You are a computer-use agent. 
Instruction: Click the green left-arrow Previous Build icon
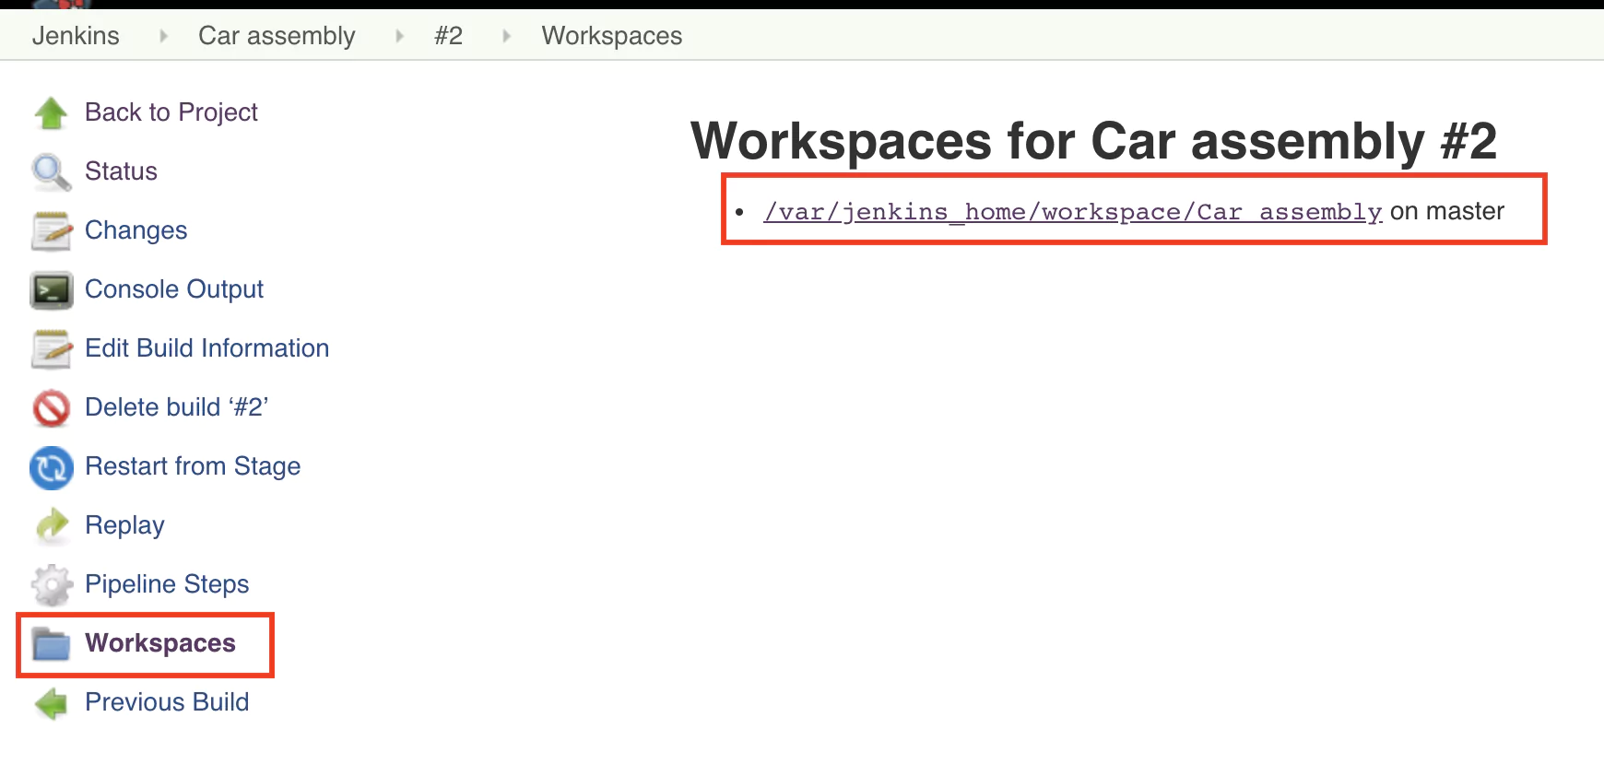pyautogui.click(x=52, y=703)
